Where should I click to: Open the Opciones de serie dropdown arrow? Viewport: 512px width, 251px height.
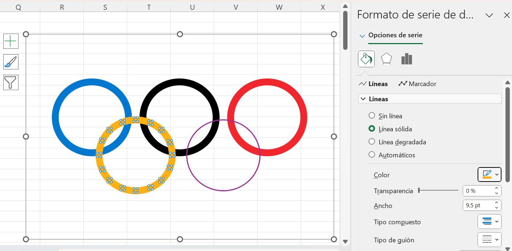pyautogui.click(x=362, y=36)
